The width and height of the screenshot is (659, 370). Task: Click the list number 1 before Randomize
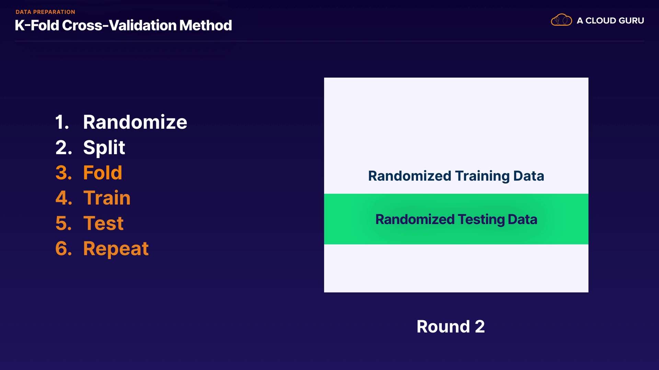click(62, 122)
